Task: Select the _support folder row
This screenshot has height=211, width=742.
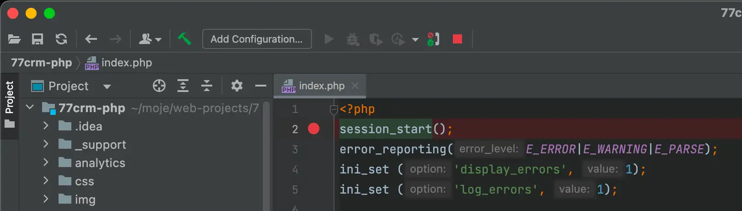Action: (141, 145)
